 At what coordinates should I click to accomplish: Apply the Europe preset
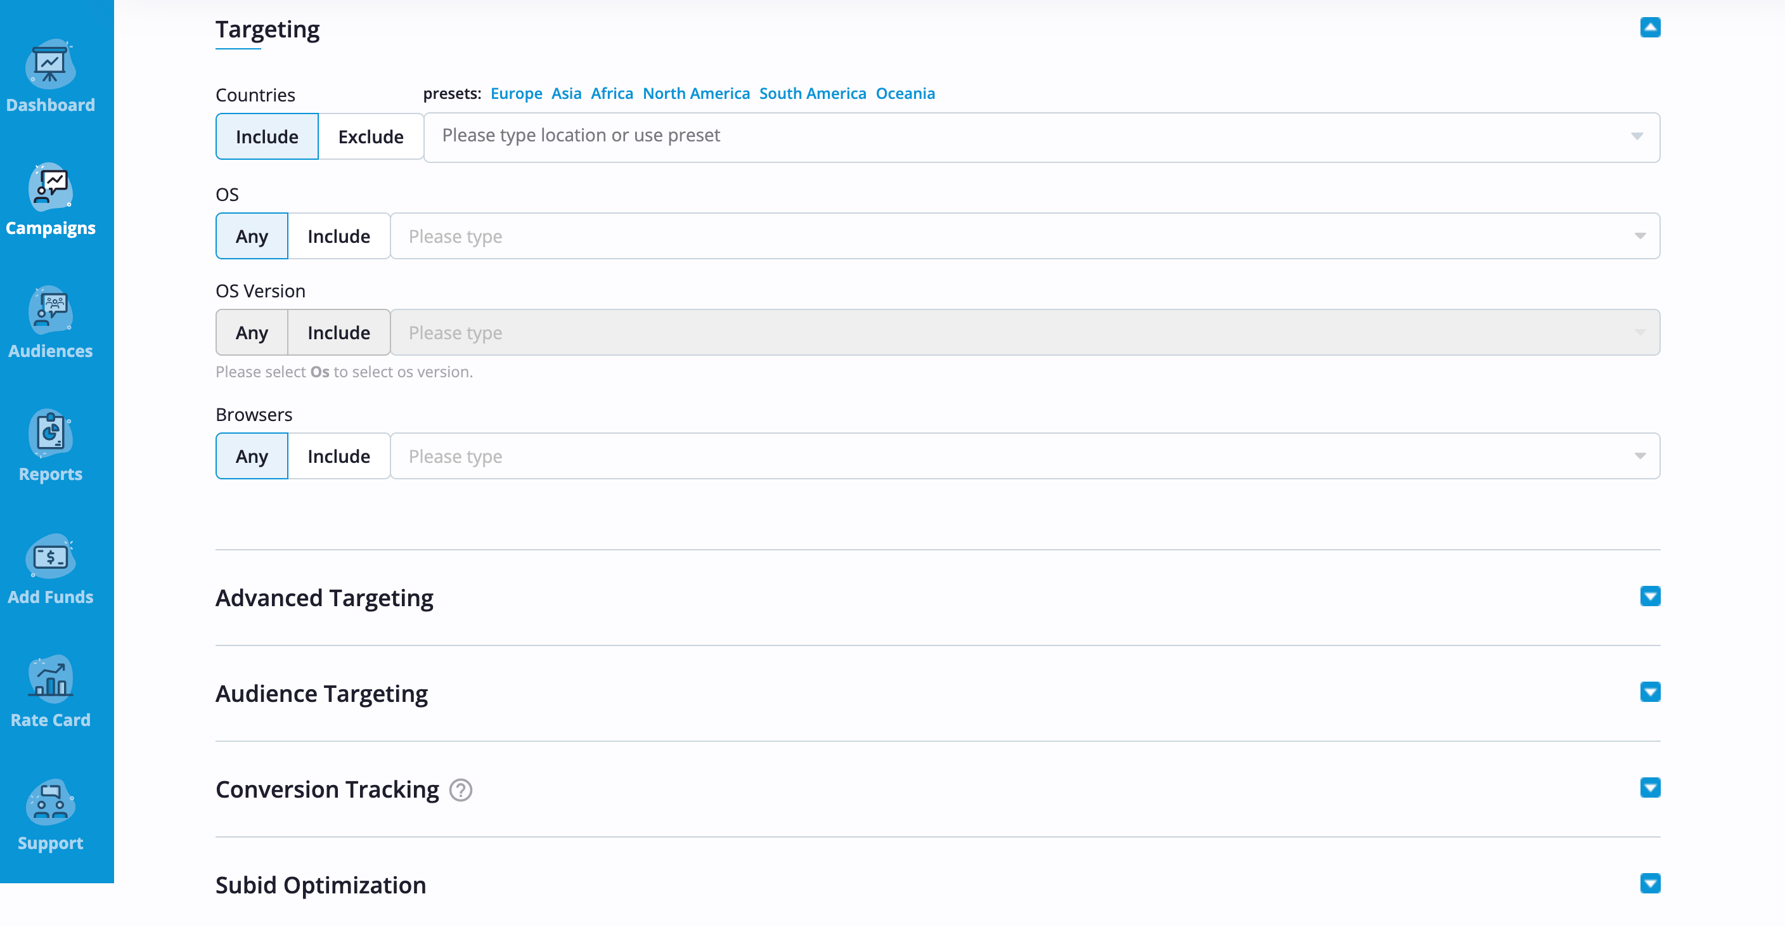516,94
